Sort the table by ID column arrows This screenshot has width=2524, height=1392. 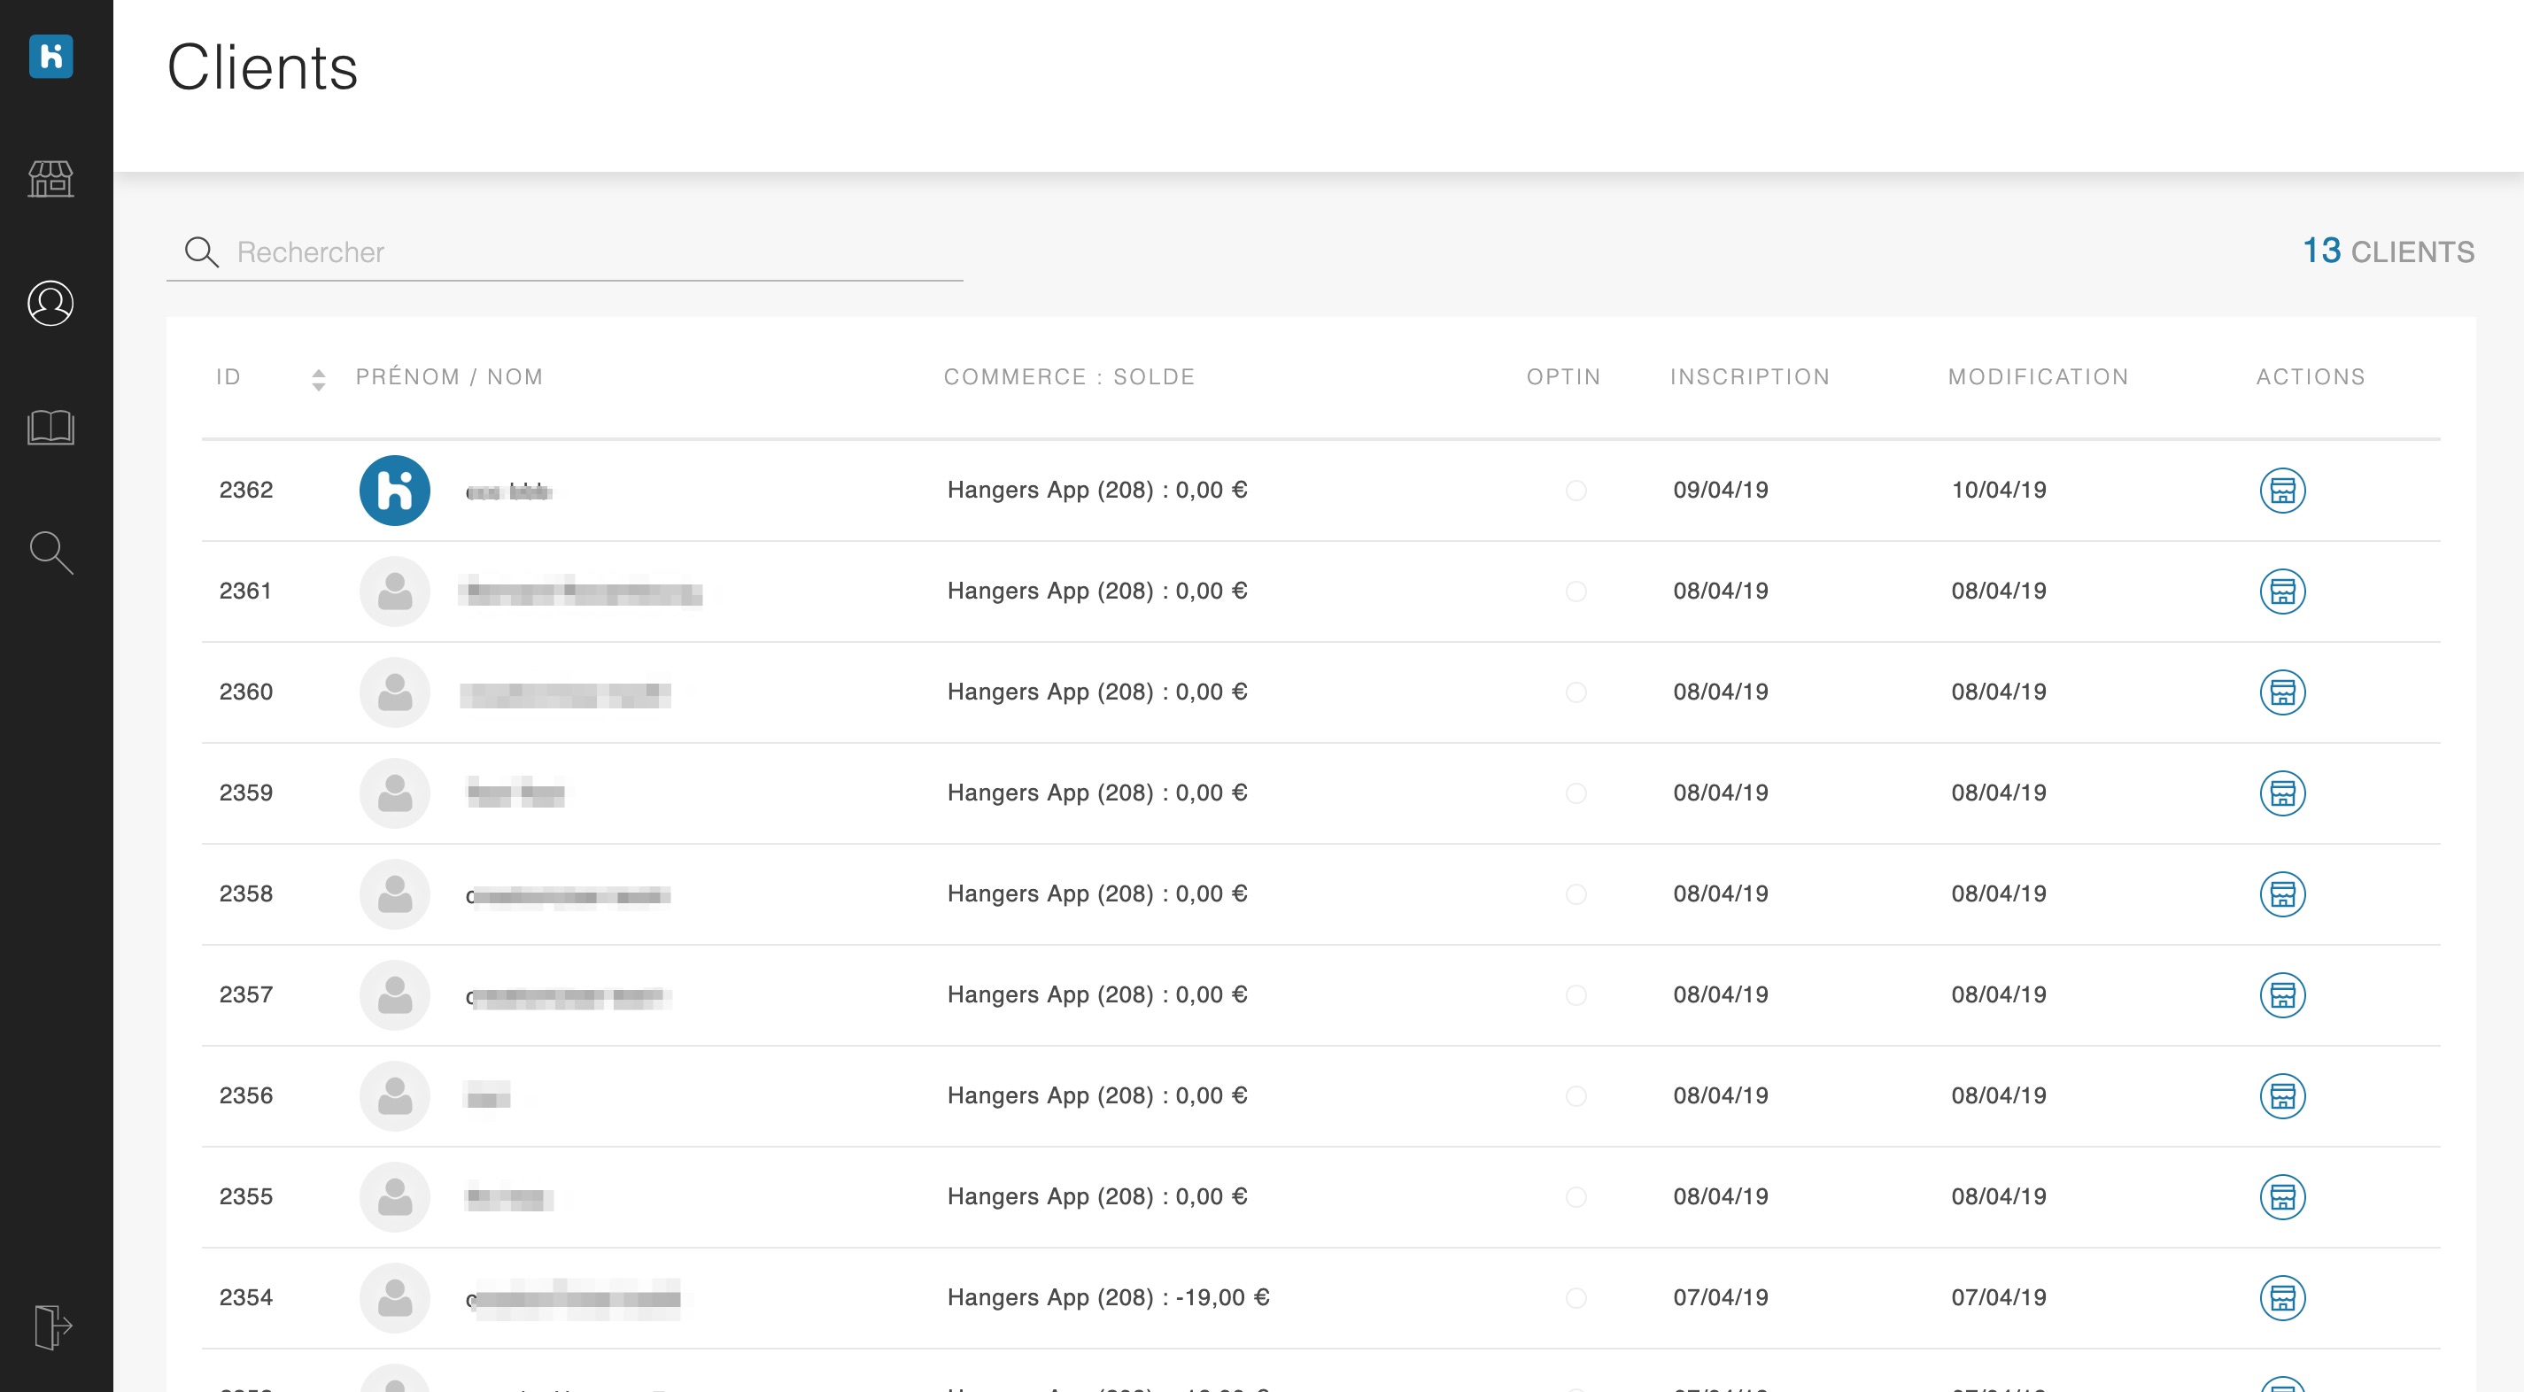pyautogui.click(x=319, y=379)
